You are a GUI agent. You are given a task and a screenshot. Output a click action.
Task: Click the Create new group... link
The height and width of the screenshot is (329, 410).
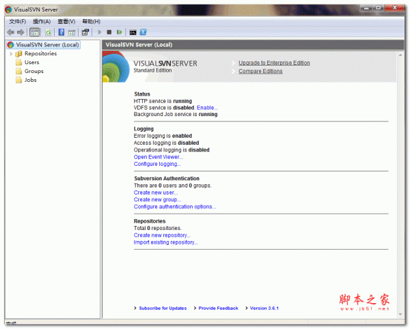(x=157, y=200)
